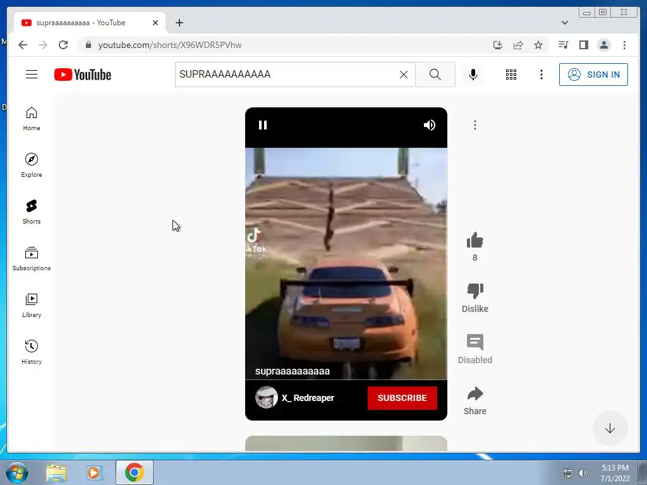This screenshot has height=485, width=647.
Task: Open the short's three-dot options menu
Action: pos(475,125)
